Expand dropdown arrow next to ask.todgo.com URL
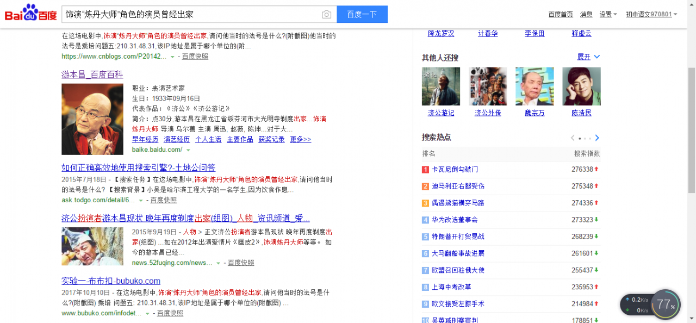Image resolution: width=696 pixels, height=323 pixels. [x=141, y=200]
